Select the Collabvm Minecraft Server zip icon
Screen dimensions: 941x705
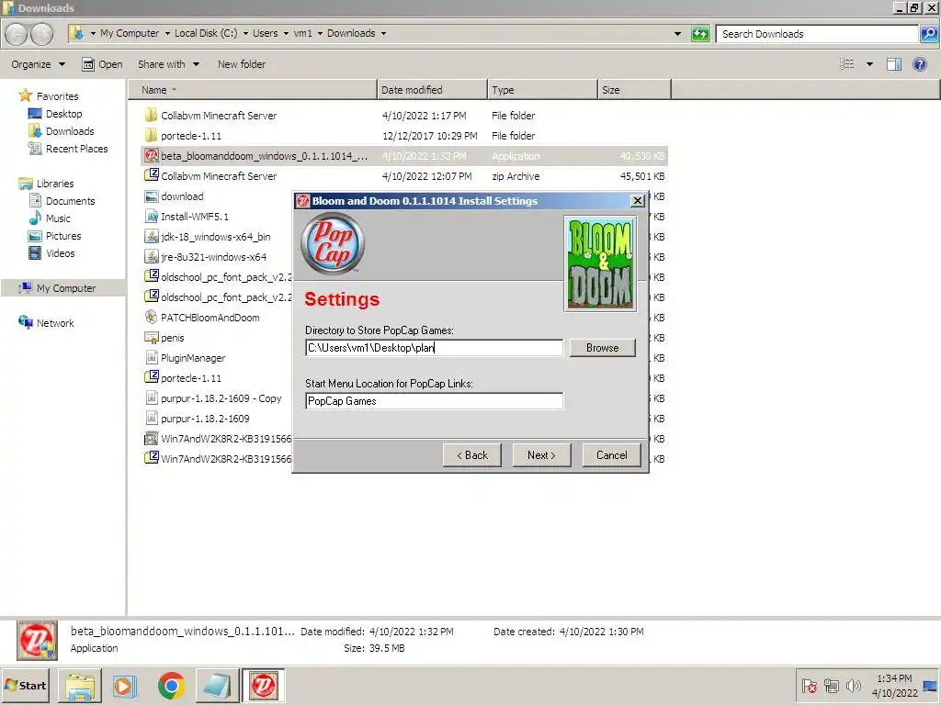152,175
